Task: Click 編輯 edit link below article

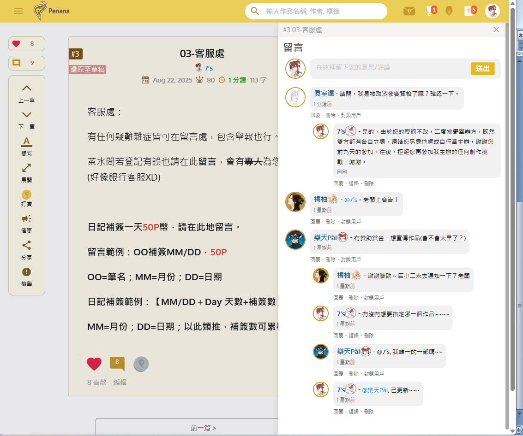Action: (120, 383)
